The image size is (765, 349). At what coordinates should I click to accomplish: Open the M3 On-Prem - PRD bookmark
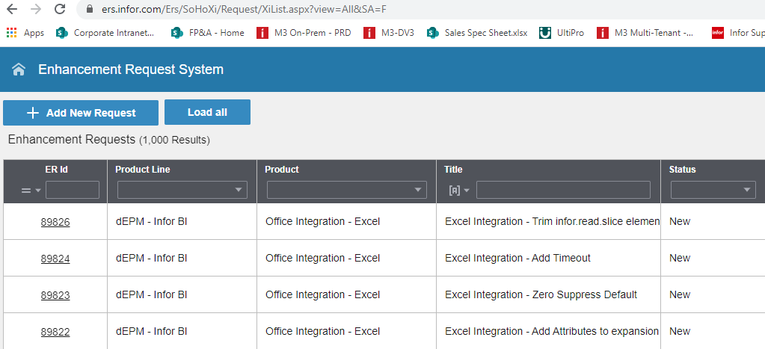click(304, 33)
